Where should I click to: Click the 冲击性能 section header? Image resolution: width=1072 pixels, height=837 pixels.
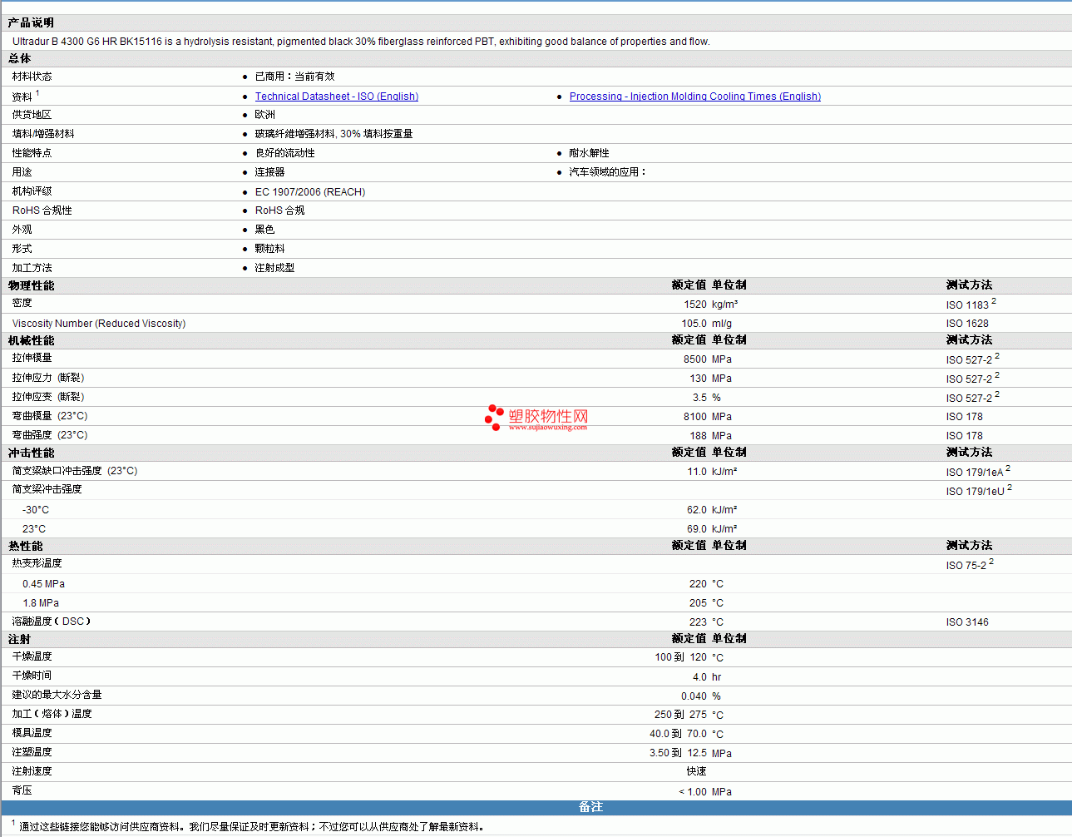(32, 453)
